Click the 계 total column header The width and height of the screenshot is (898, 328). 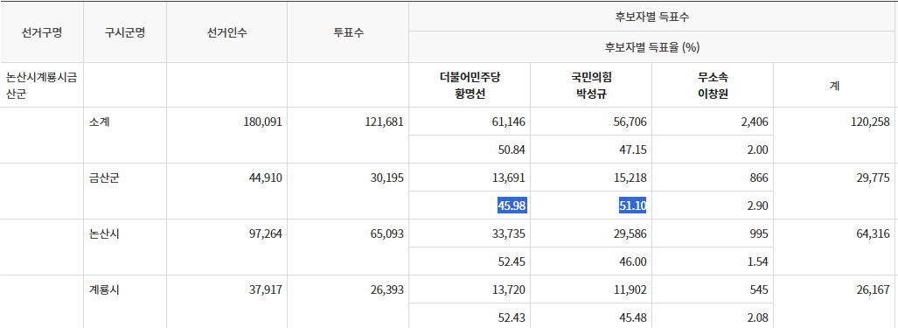coord(834,86)
